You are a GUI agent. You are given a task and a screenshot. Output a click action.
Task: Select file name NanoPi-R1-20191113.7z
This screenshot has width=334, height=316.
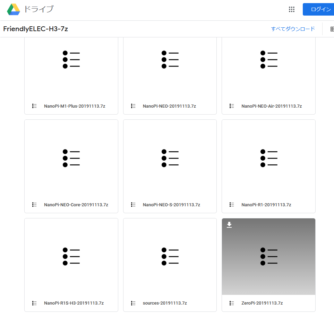coord(266,205)
